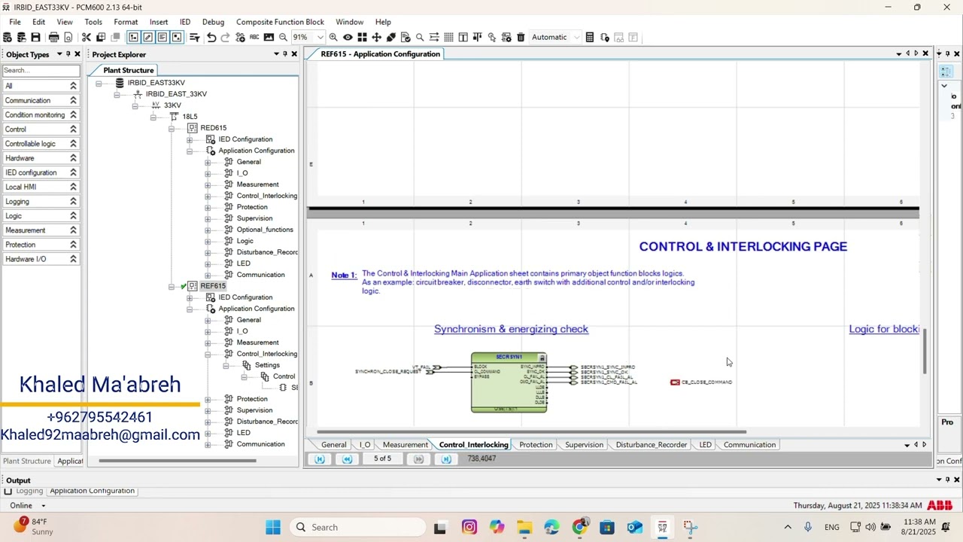Viewport: 963px width, 542px height.
Task: Toggle the Logging checkbox in Output panel
Action: [8, 491]
